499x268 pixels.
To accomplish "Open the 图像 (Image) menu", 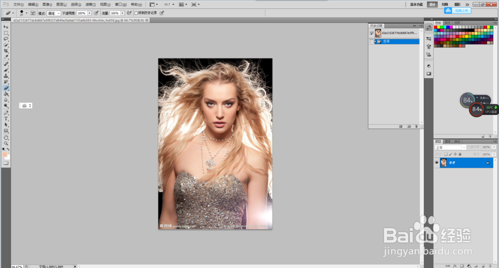I will coord(47,4).
